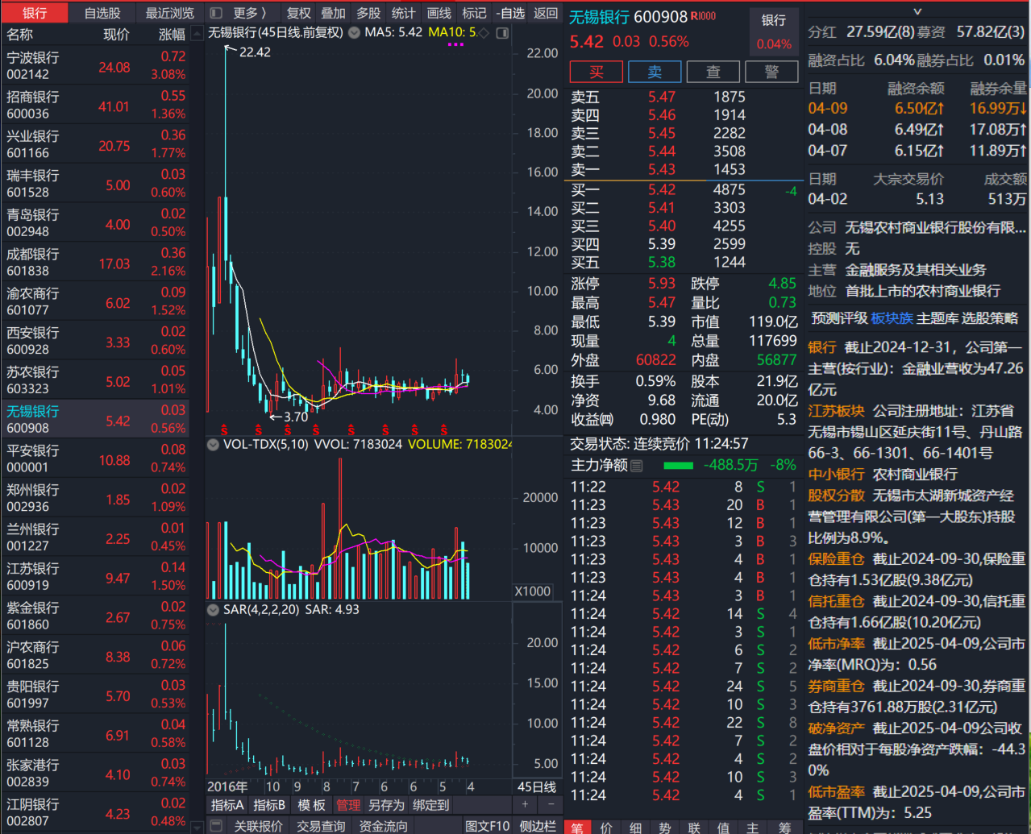The image size is (1031, 834).
Task: Select 平安银行 row in list
Action: tap(95, 458)
